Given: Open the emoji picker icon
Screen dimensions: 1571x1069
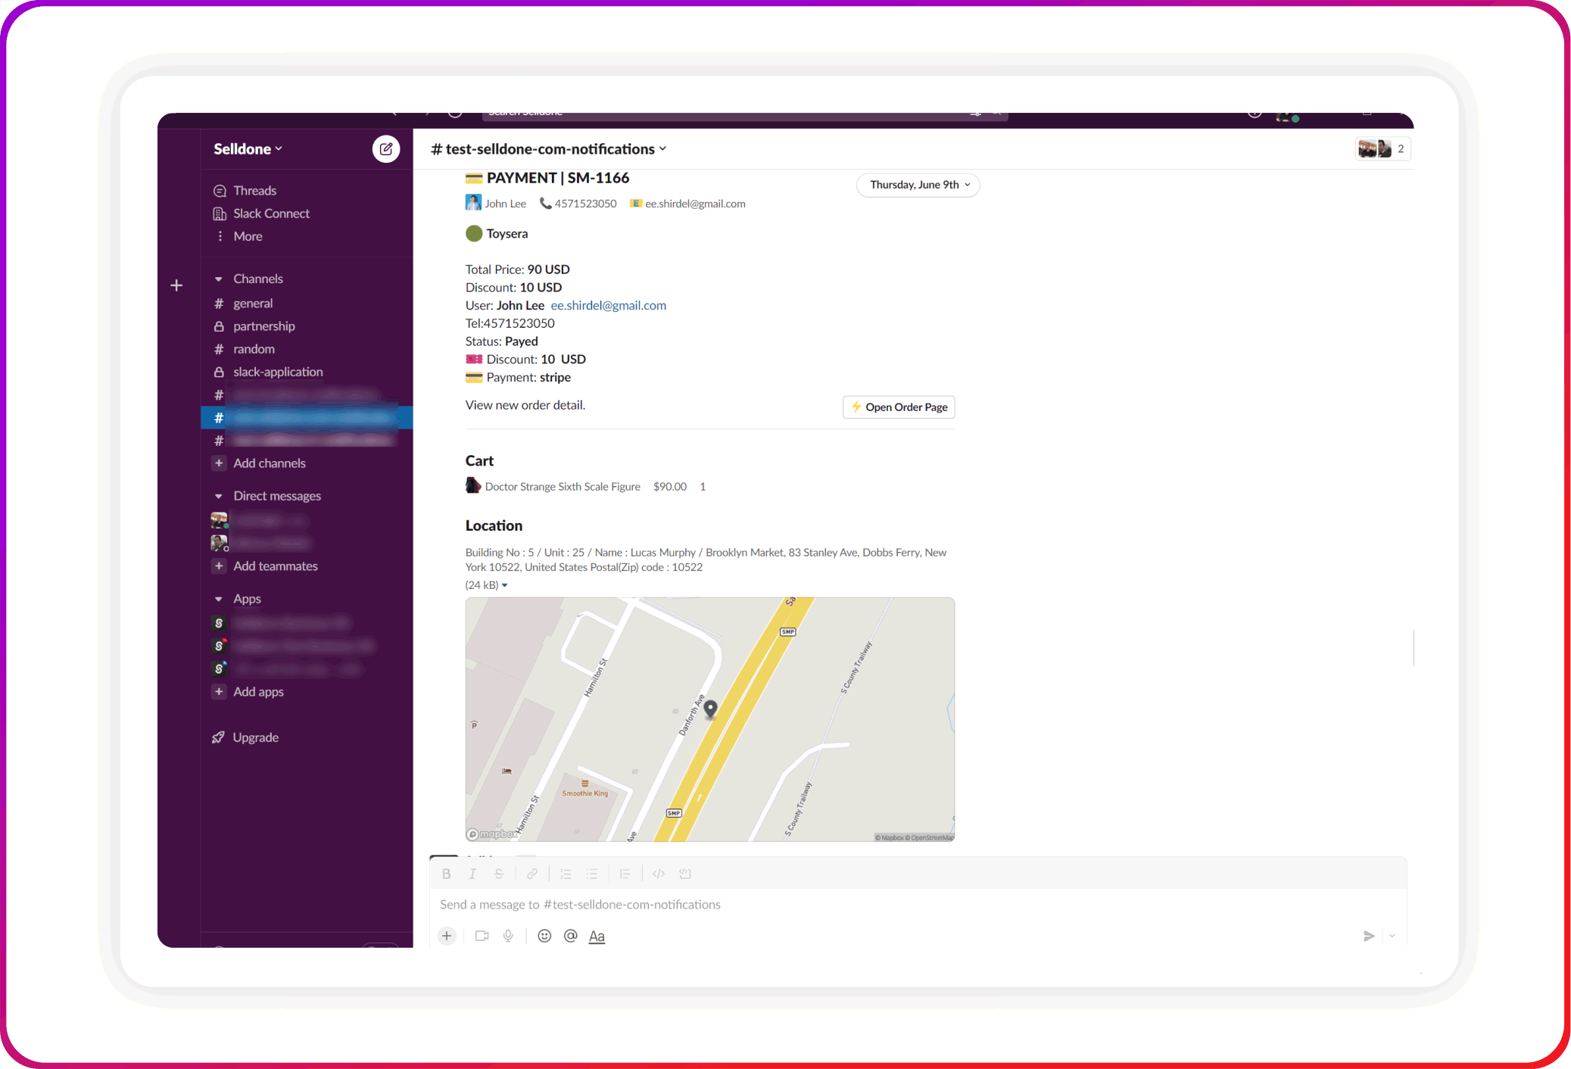Looking at the screenshot, I should coord(544,936).
